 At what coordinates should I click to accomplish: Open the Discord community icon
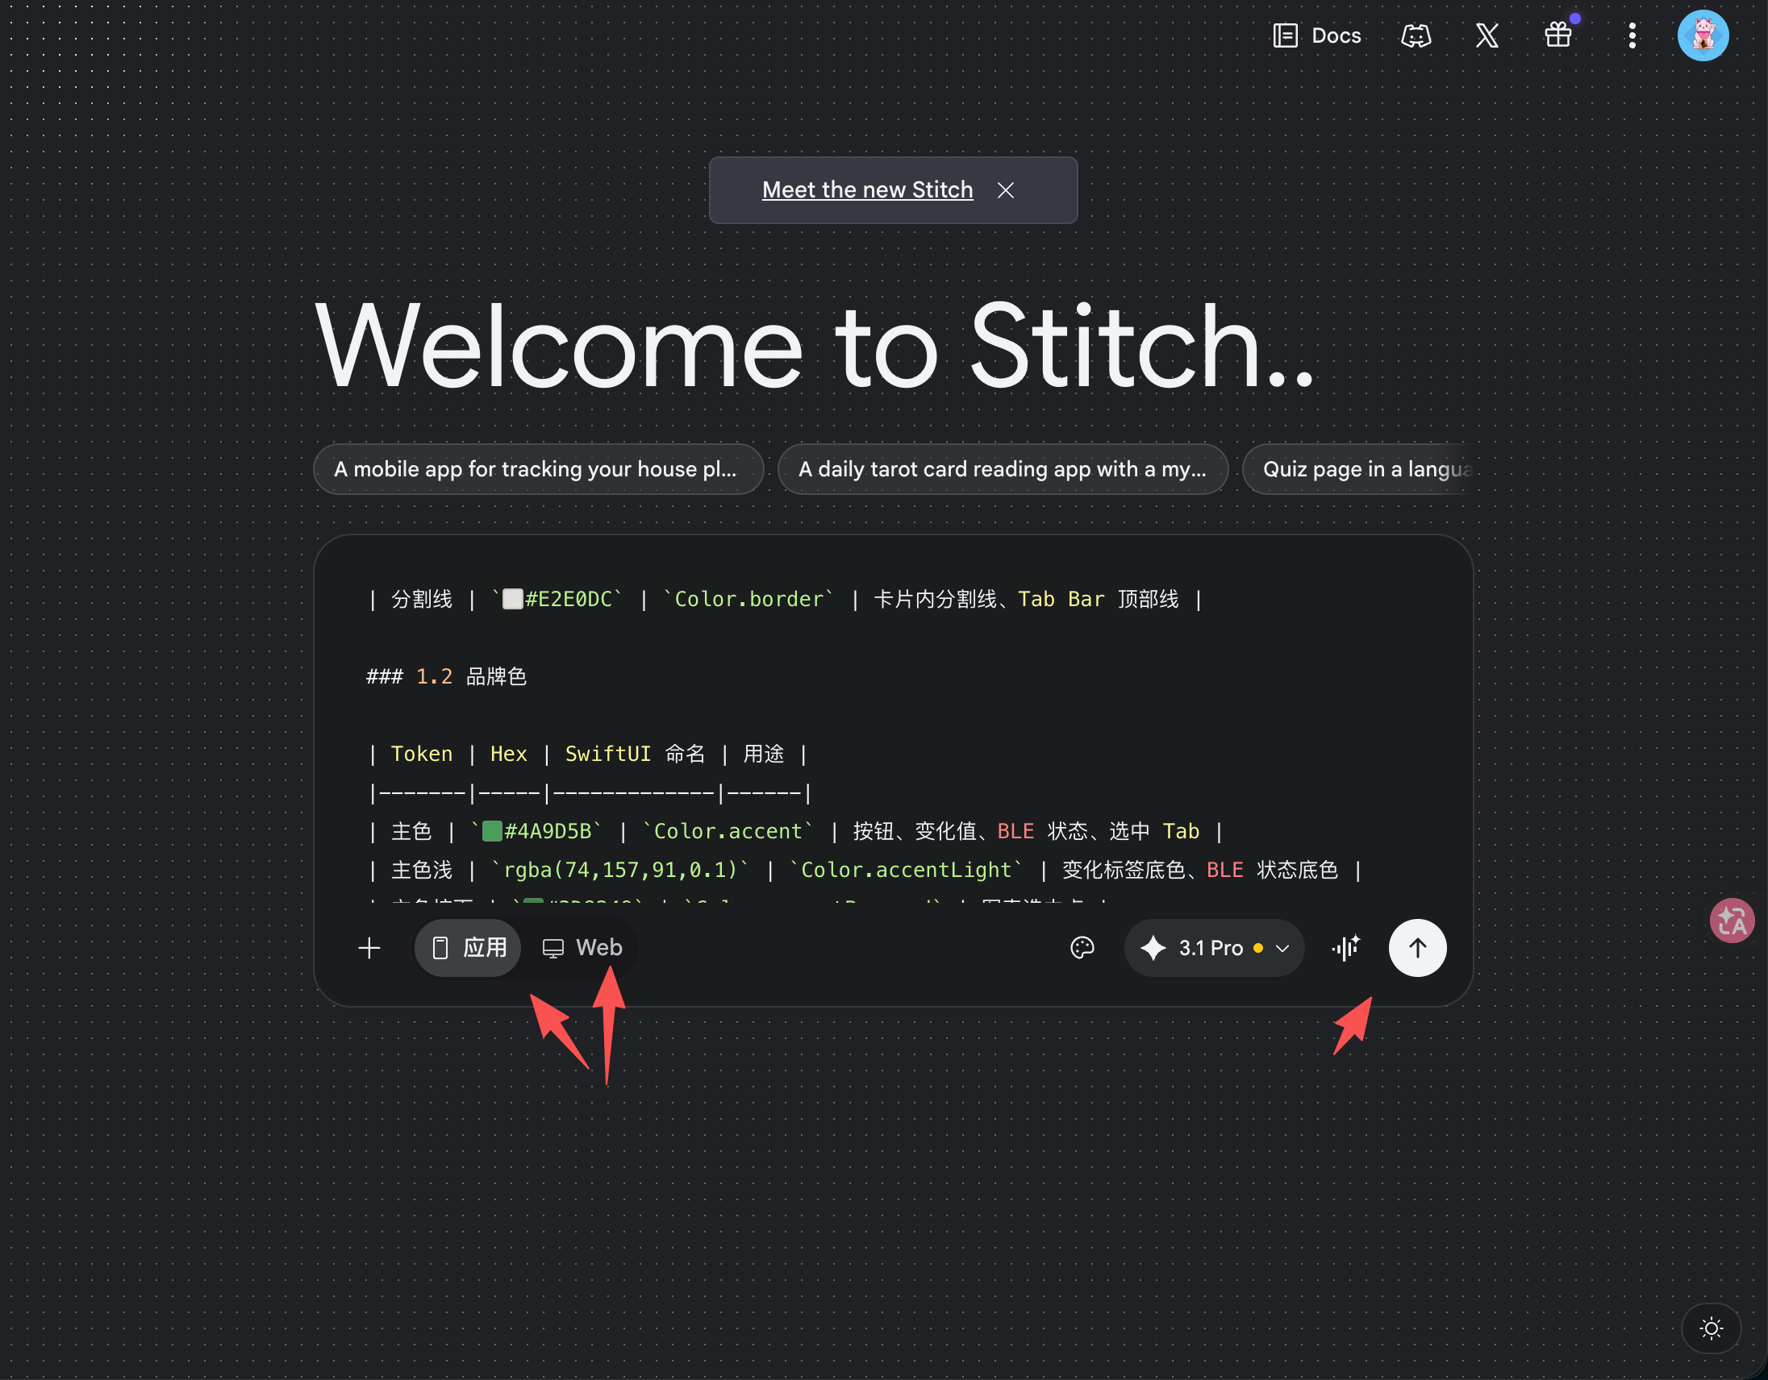point(1416,35)
